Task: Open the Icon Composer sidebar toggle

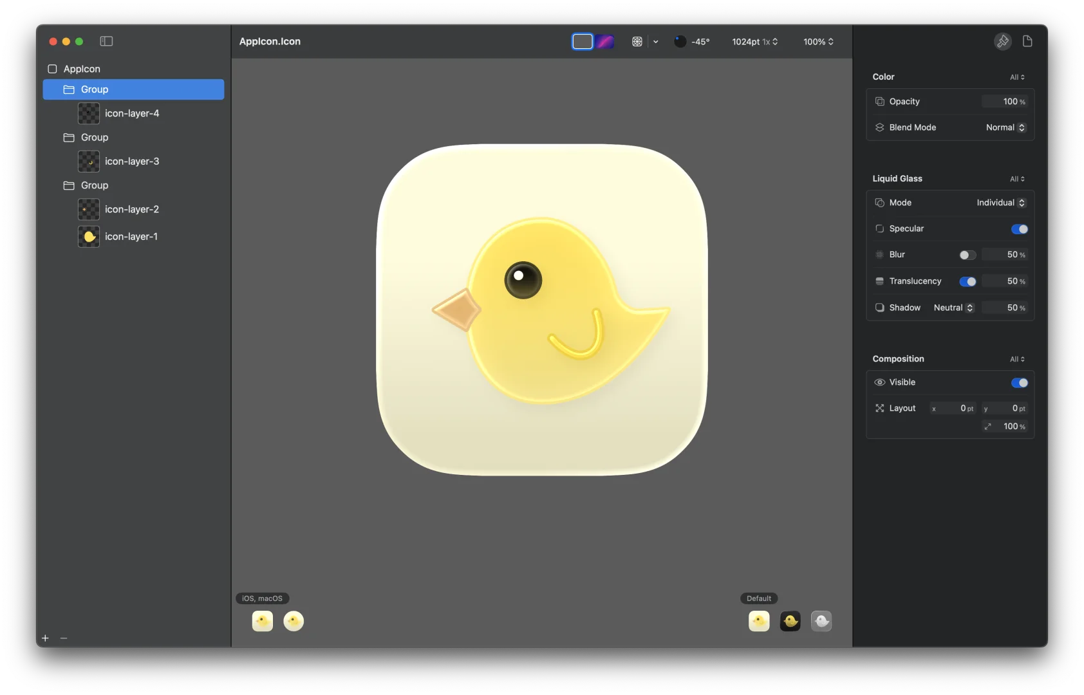Action: (x=106, y=41)
